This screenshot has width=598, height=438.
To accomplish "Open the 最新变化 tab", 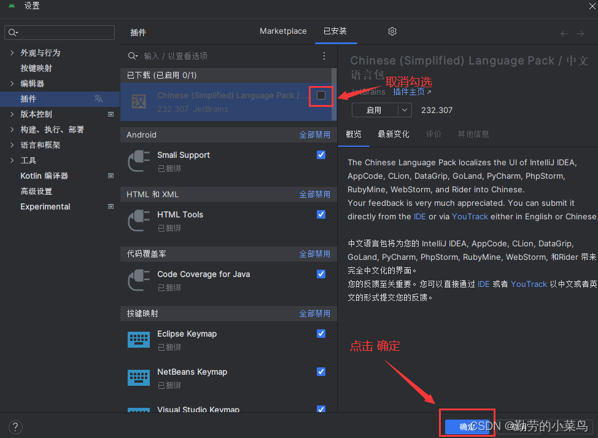I will pyautogui.click(x=393, y=134).
